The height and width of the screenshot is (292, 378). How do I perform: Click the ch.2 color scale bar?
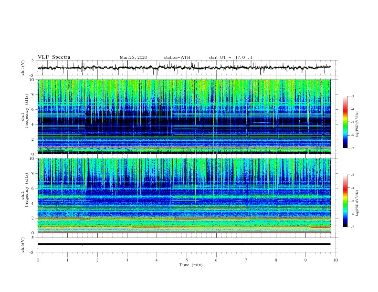tap(346, 201)
